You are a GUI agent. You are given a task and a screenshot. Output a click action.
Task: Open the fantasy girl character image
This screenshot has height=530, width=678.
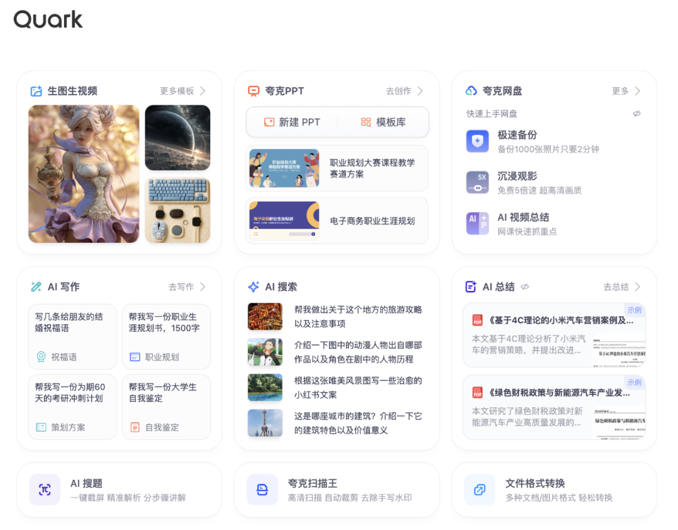[84, 174]
